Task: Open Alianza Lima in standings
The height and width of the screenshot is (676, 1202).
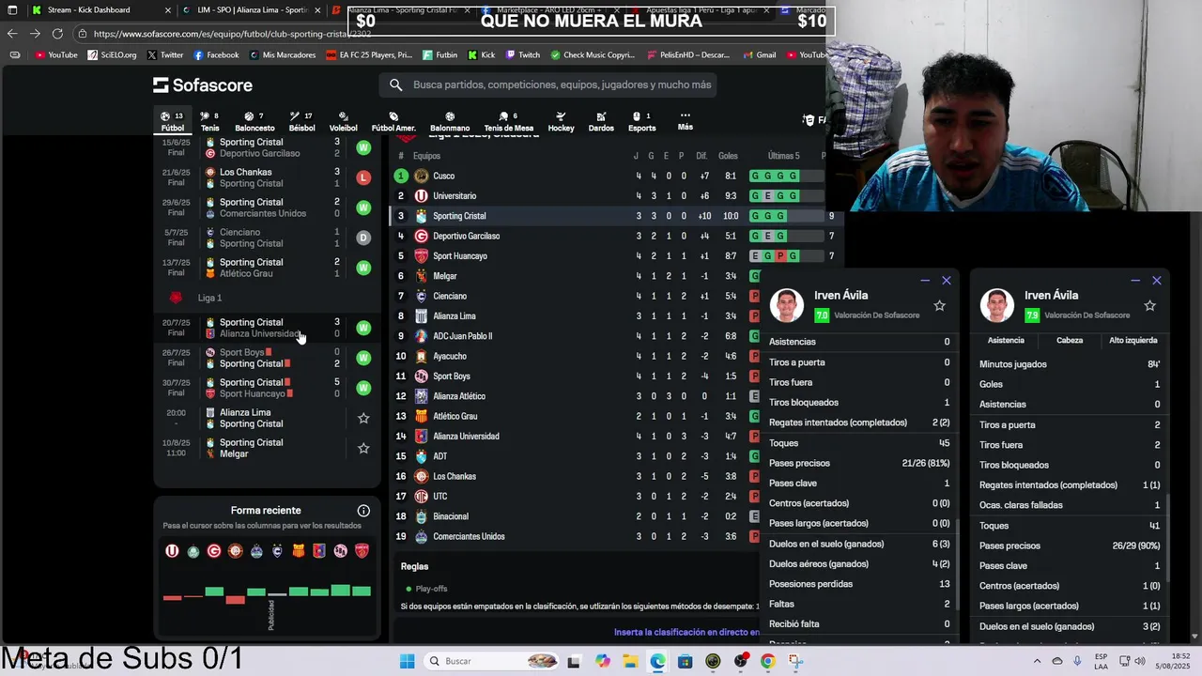Action: (x=454, y=316)
